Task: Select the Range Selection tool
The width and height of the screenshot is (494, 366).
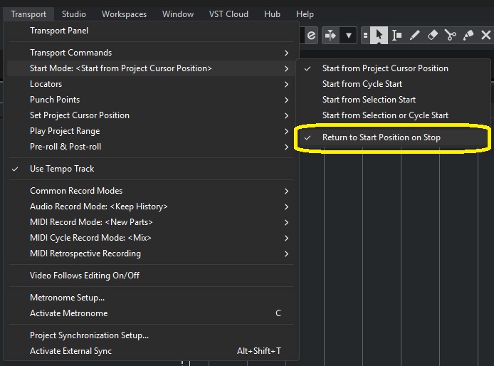Action: click(396, 35)
